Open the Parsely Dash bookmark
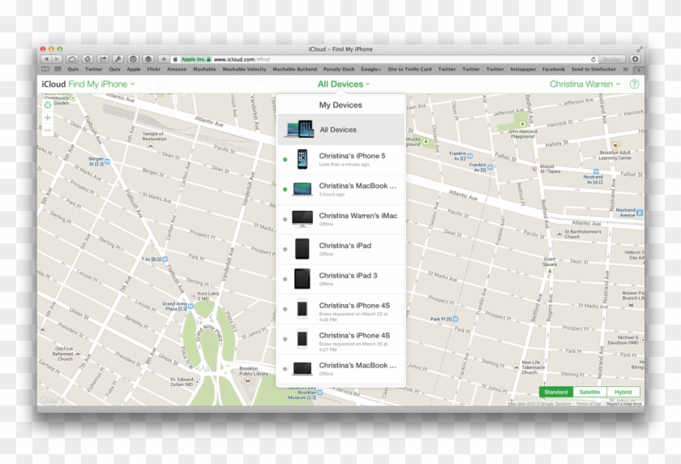This screenshot has height=464, width=681. click(x=339, y=69)
